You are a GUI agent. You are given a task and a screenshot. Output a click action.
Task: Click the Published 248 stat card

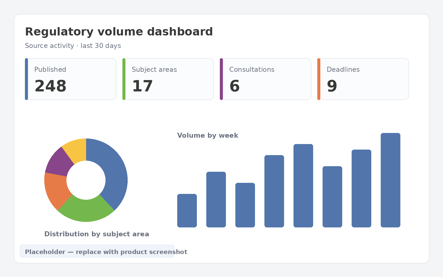pos(71,79)
